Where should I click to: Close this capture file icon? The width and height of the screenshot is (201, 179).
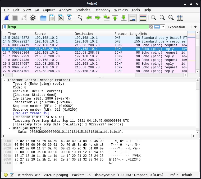click(x=61, y=18)
